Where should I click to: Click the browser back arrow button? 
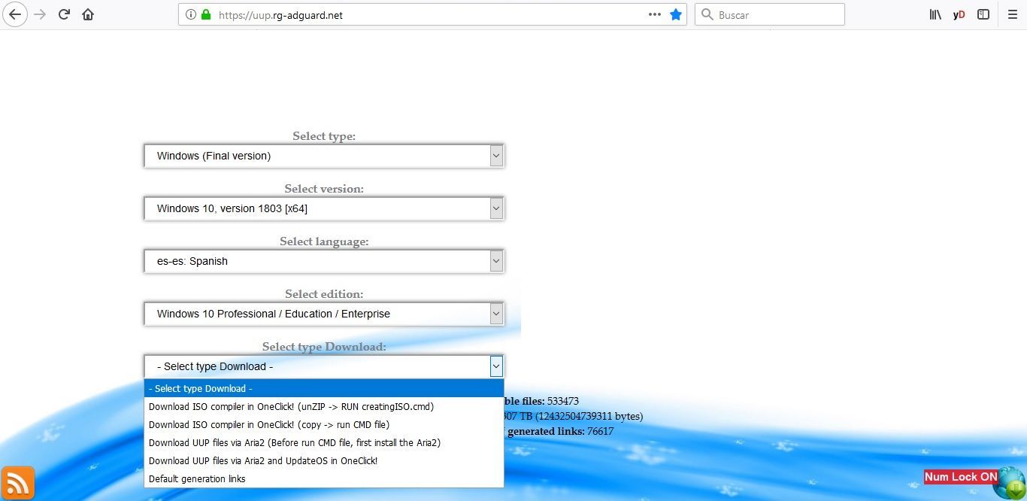click(x=15, y=14)
